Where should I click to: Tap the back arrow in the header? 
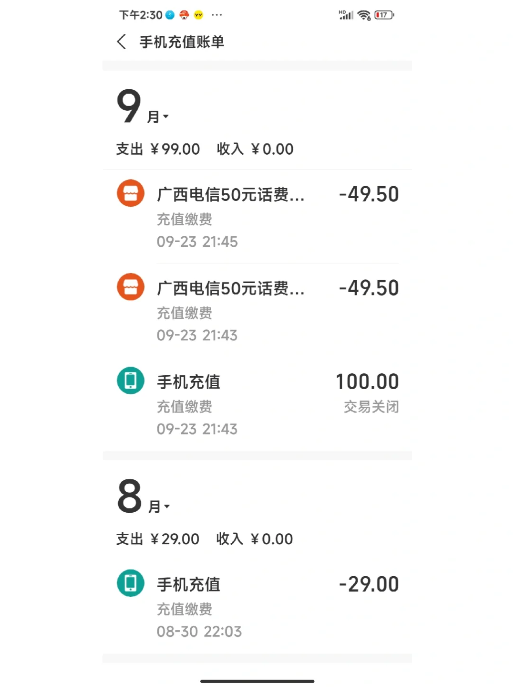[122, 42]
